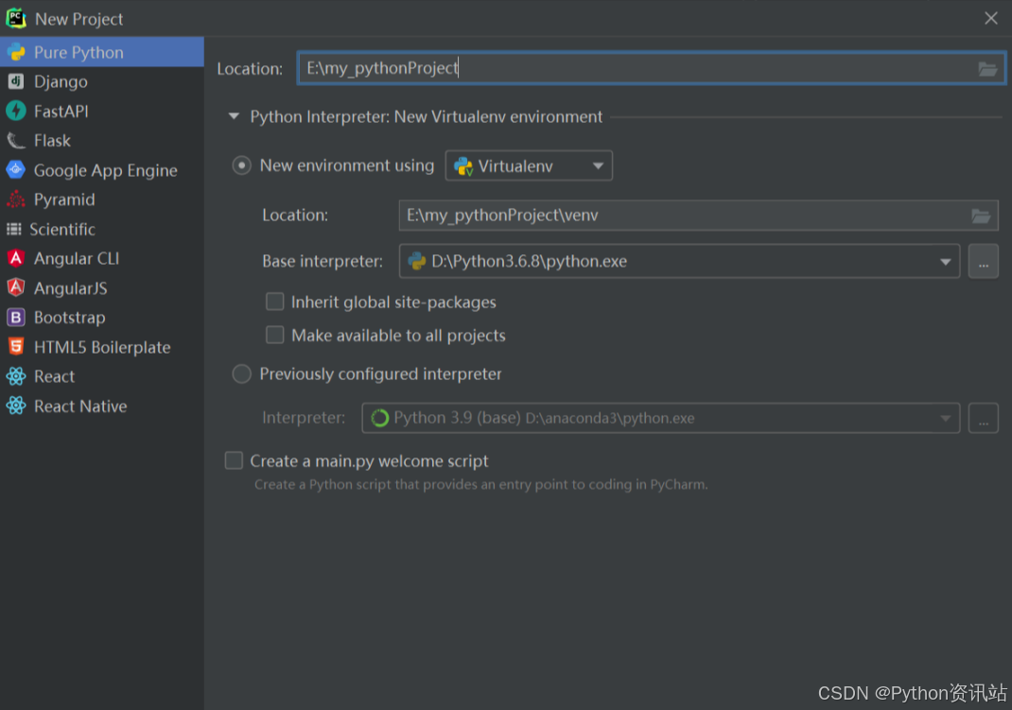Choose React Native project type
This screenshot has height=710, width=1012.
pyautogui.click(x=102, y=406)
